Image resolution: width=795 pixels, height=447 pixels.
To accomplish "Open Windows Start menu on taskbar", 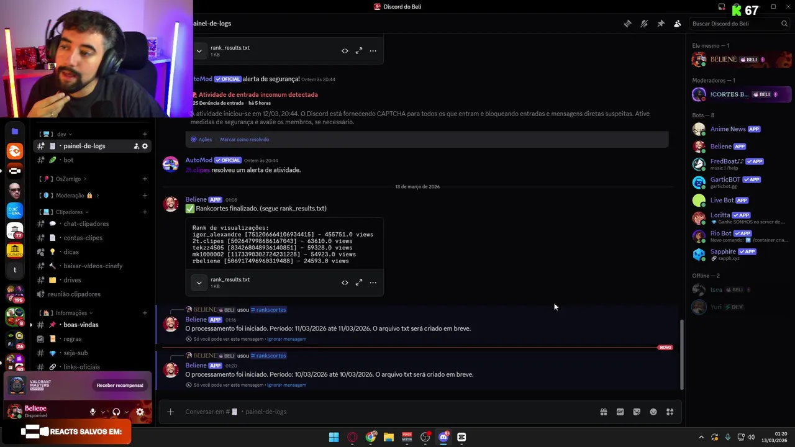I will click(x=334, y=437).
